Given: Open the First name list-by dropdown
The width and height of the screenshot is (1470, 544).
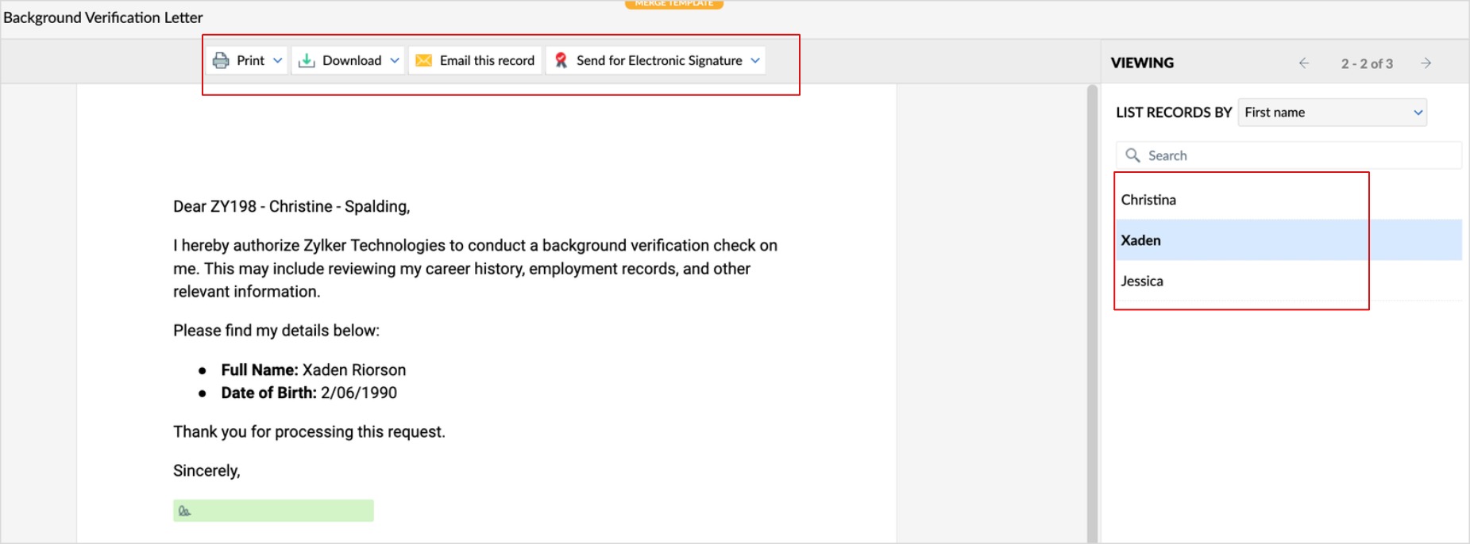Looking at the screenshot, I should click(1333, 113).
